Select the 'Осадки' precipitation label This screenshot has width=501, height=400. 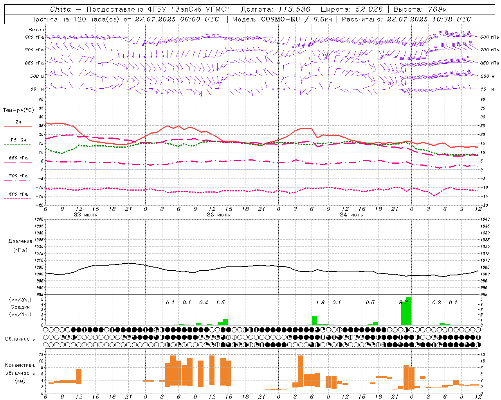pos(20,307)
